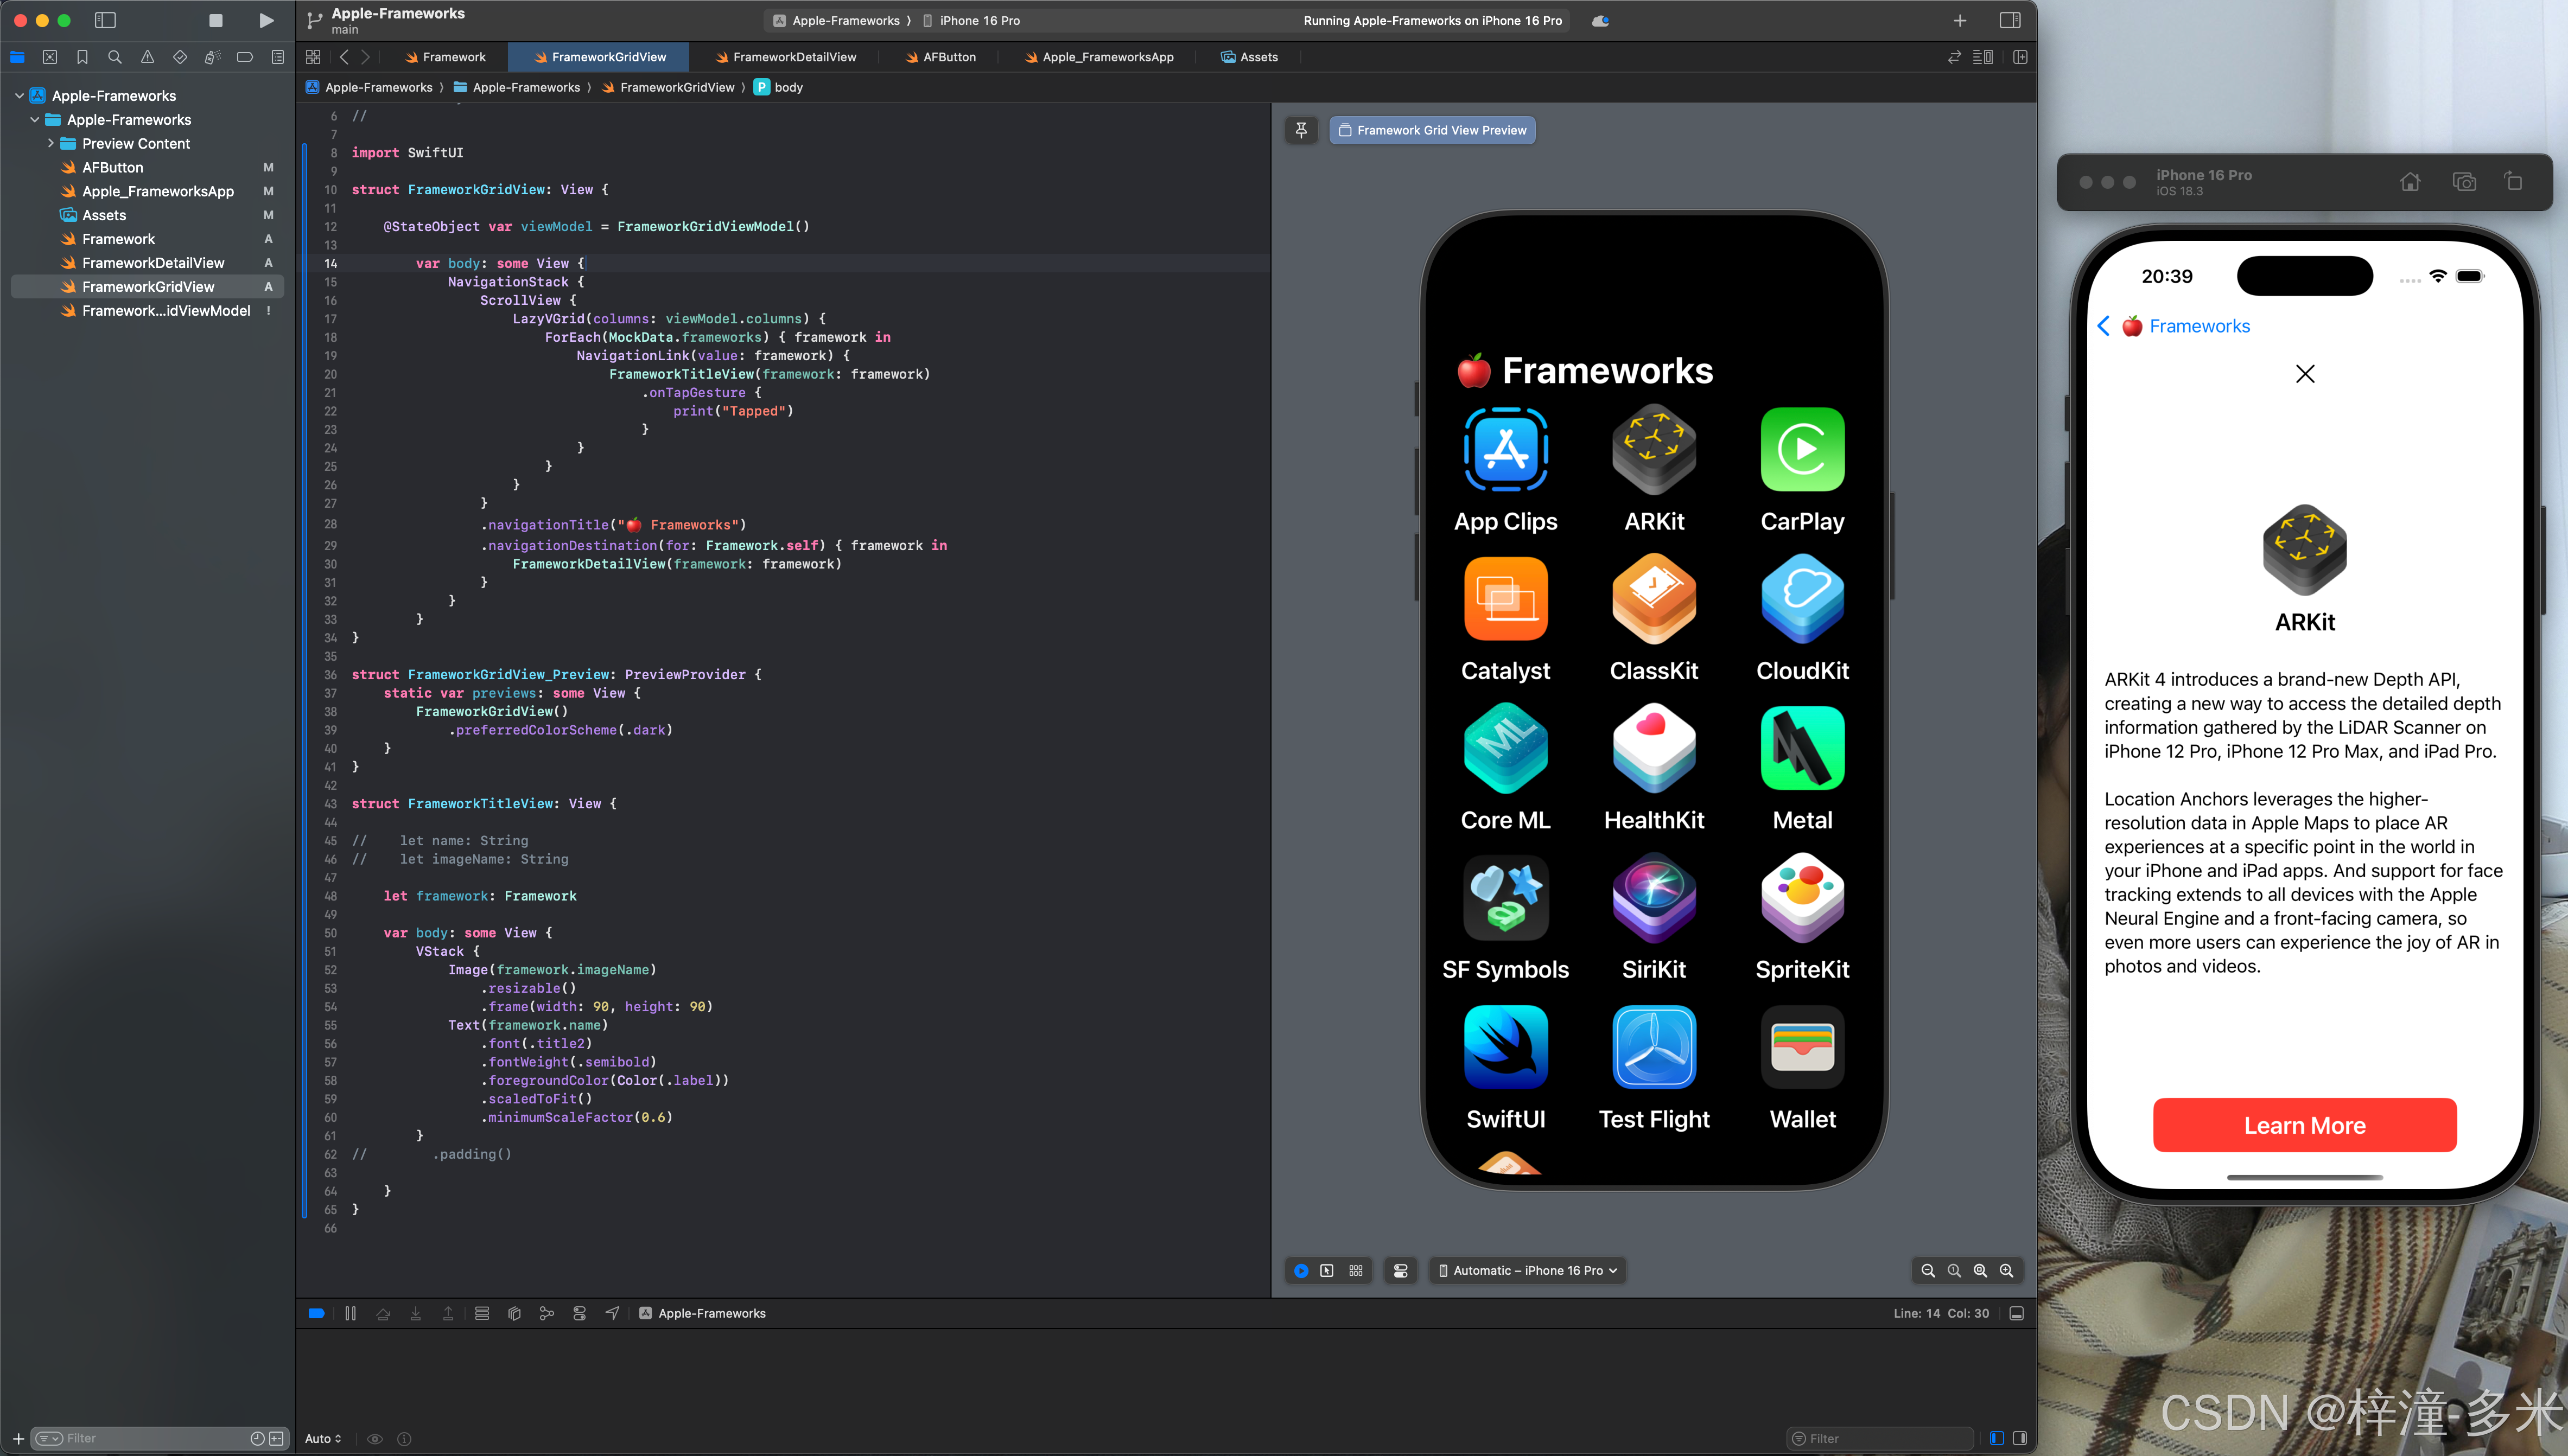Image resolution: width=2568 pixels, height=1456 pixels.
Task: Take a simulator screenshot
Action: click(2464, 182)
